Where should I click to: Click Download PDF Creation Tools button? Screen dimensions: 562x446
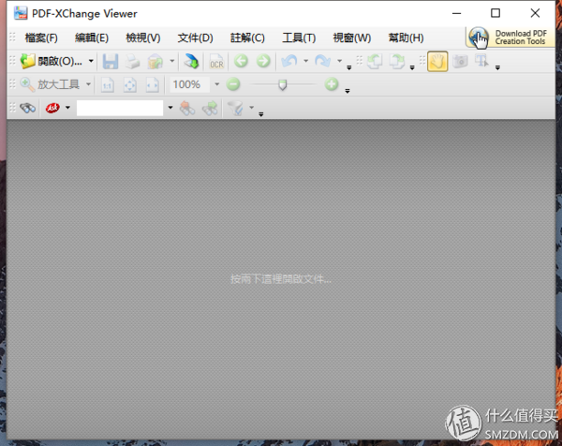coord(510,37)
